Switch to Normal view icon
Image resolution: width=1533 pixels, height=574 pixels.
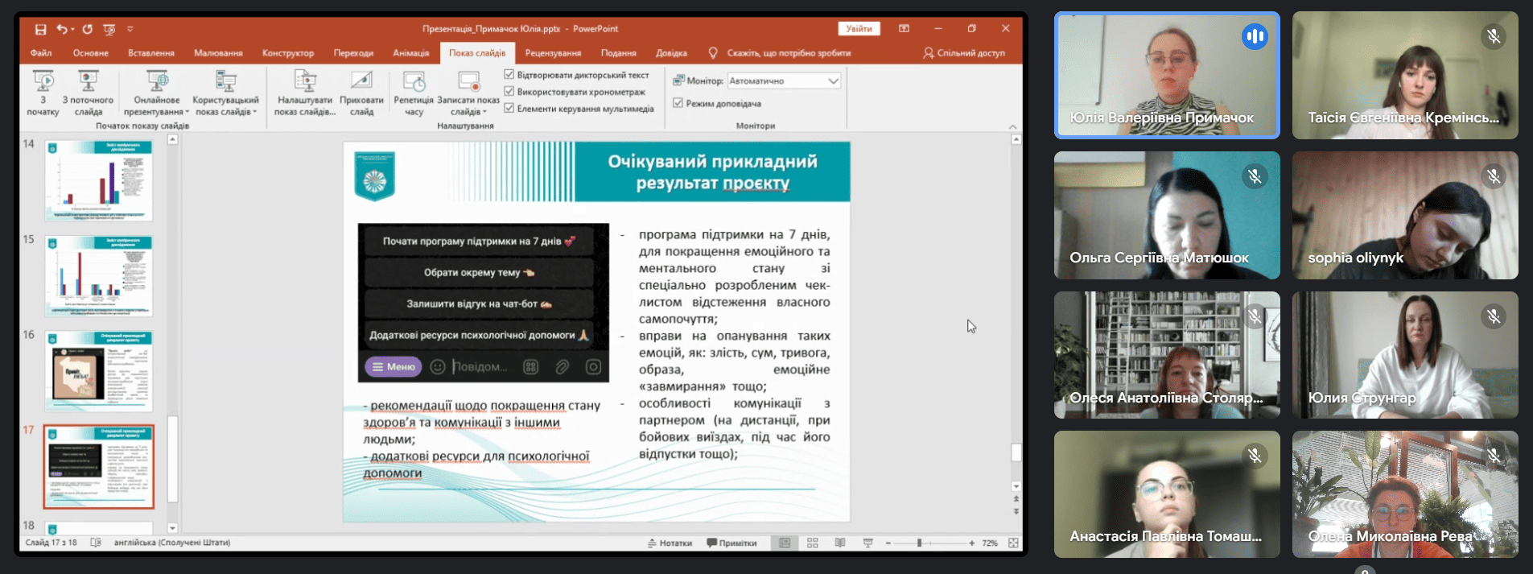pyautogui.click(x=785, y=543)
